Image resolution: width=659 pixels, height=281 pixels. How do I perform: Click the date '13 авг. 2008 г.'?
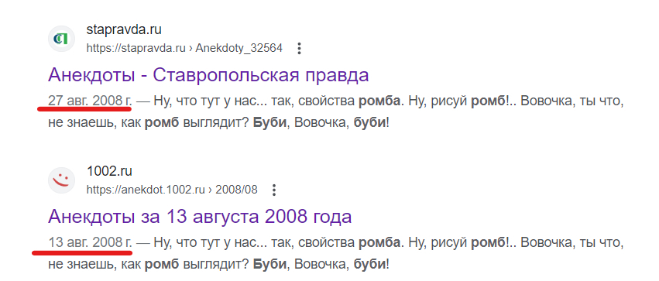pyautogui.click(x=90, y=242)
